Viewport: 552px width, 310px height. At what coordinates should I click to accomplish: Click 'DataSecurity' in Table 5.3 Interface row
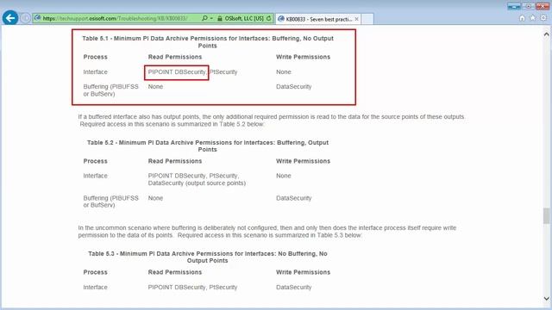click(x=294, y=287)
